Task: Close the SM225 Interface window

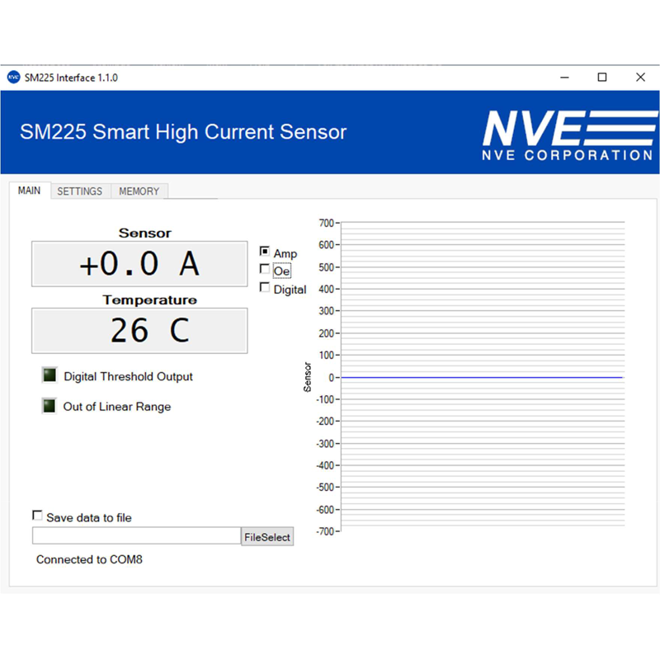Action: [640, 78]
